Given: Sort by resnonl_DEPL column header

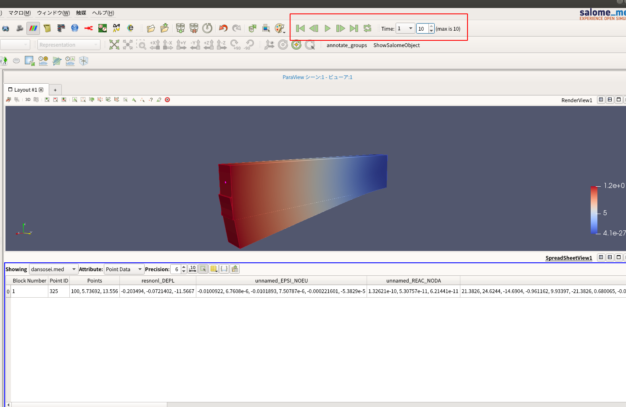Looking at the screenshot, I should pos(158,280).
